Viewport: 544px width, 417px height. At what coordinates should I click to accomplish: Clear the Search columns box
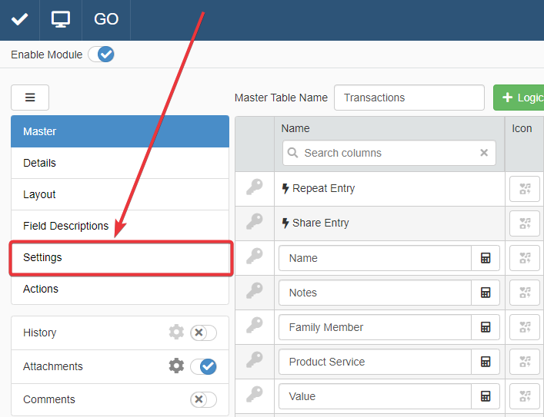point(484,153)
